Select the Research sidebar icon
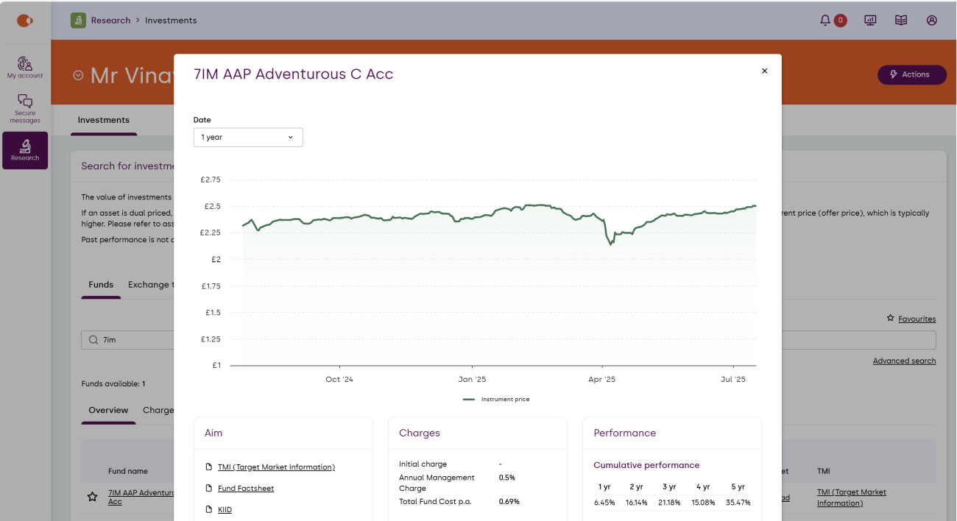 coord(25,150)
